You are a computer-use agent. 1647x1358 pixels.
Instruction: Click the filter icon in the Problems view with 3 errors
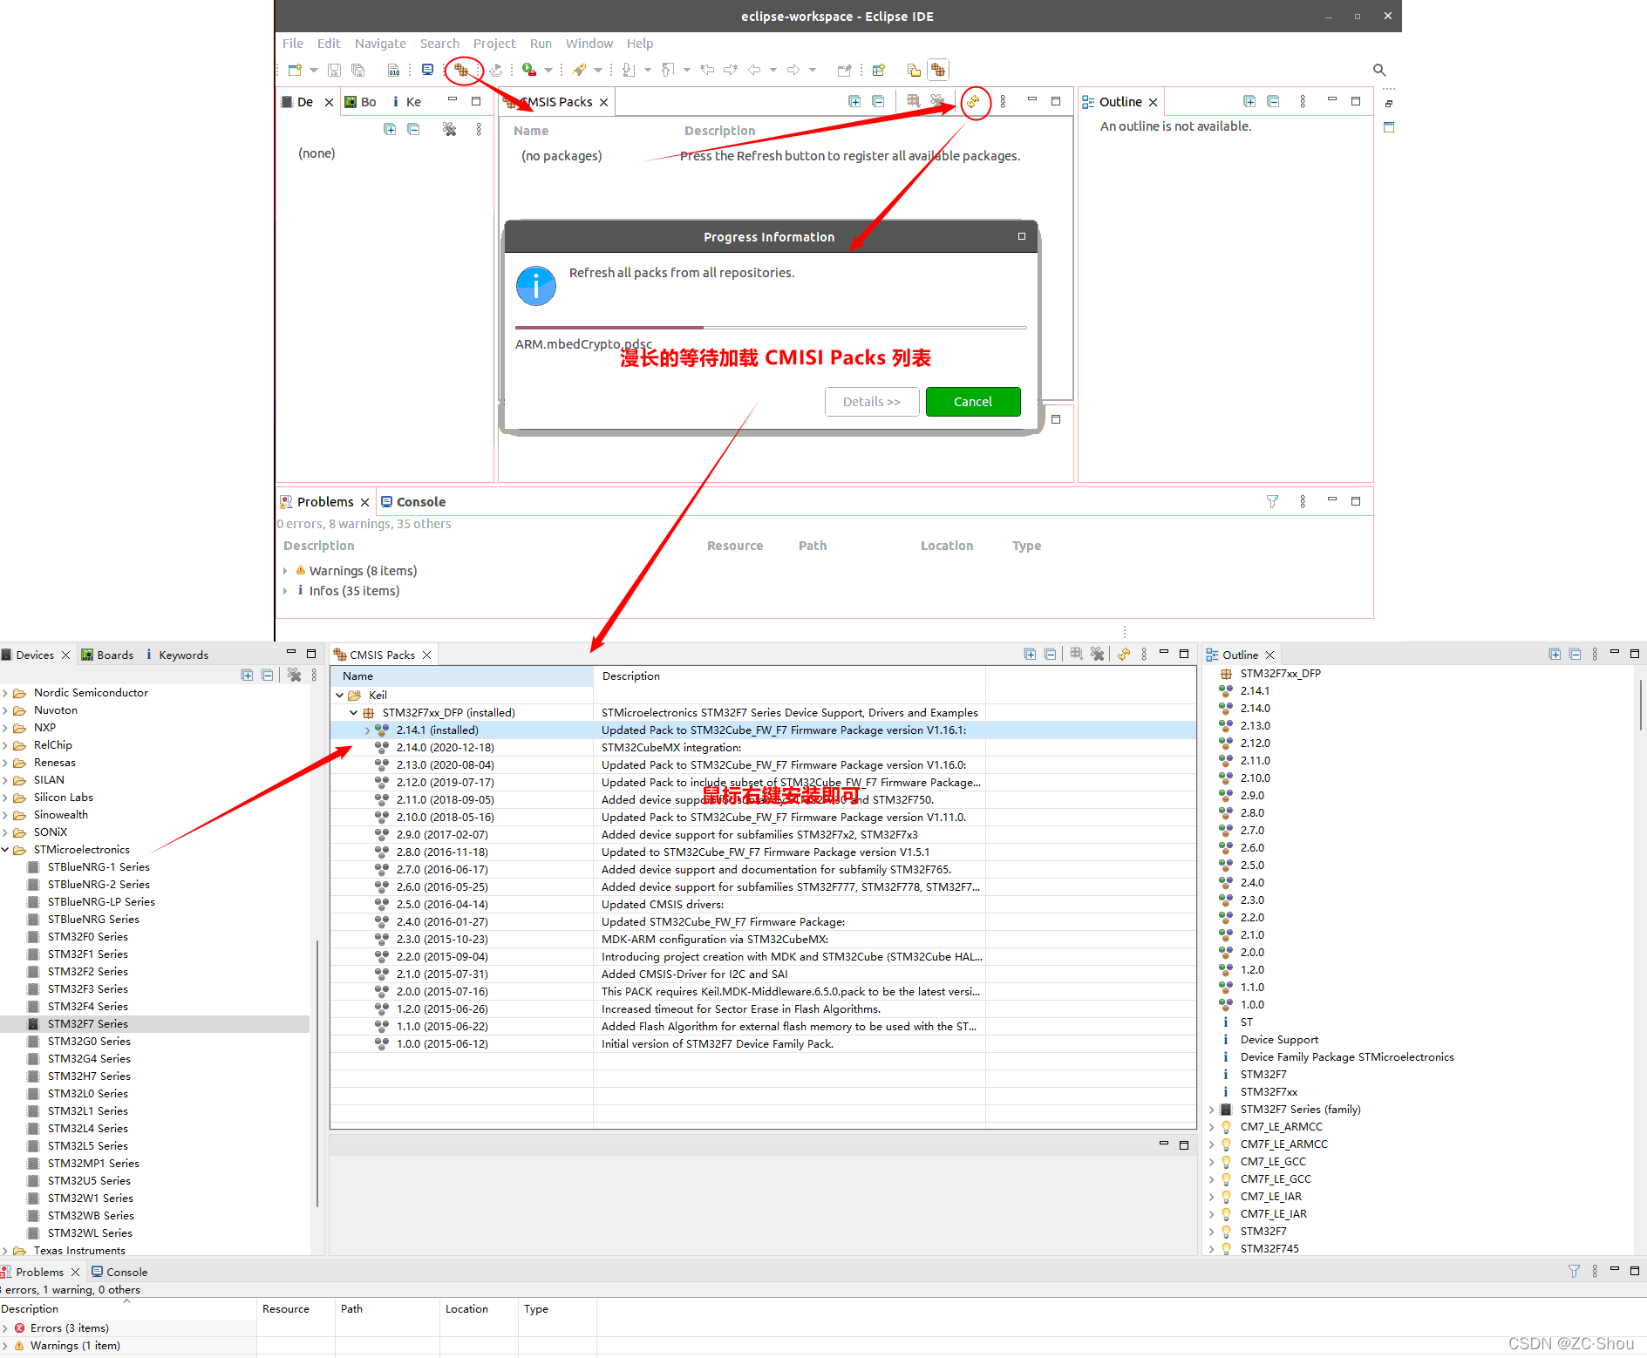point(1574,1271)
